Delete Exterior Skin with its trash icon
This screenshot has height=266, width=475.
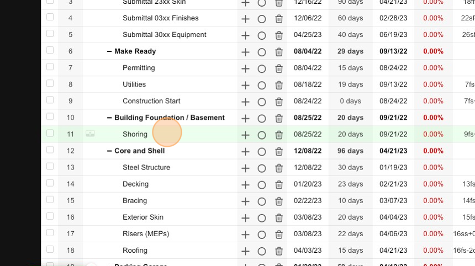(279, 218)
